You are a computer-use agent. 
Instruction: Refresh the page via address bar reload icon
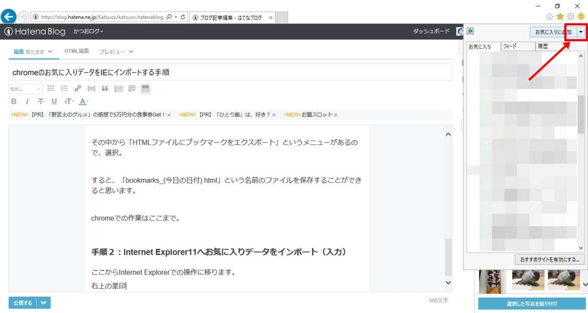pyautogui.click(x=183, y=17)
